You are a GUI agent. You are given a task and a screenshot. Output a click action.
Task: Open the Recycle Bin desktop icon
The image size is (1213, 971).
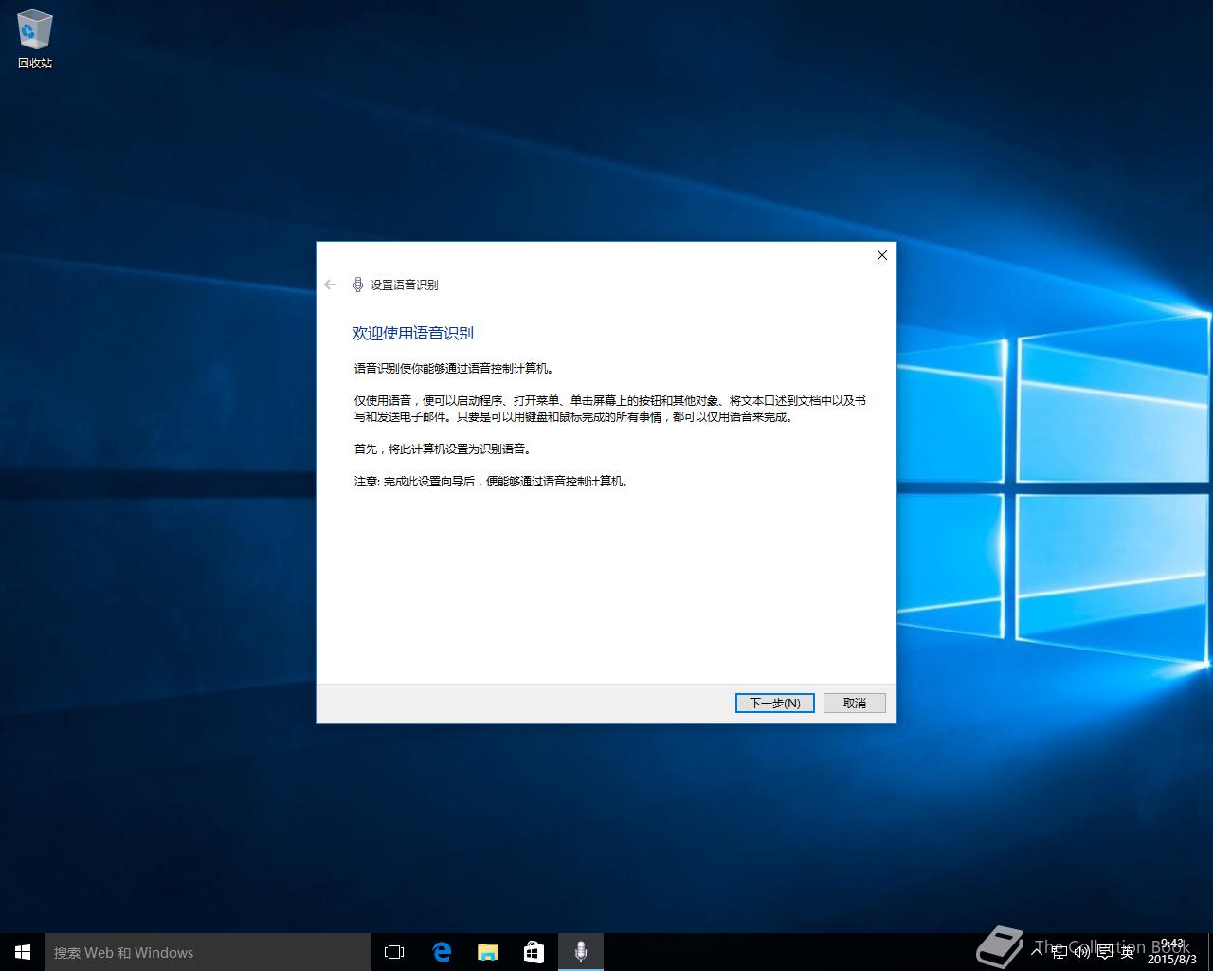click(x=35, y=40)
